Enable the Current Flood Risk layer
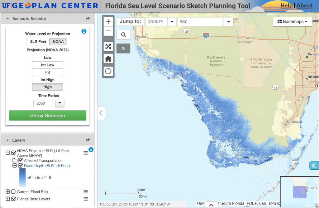Image resolution: width=319 pixels, height=208 pixels. click(x=13, y=192)
